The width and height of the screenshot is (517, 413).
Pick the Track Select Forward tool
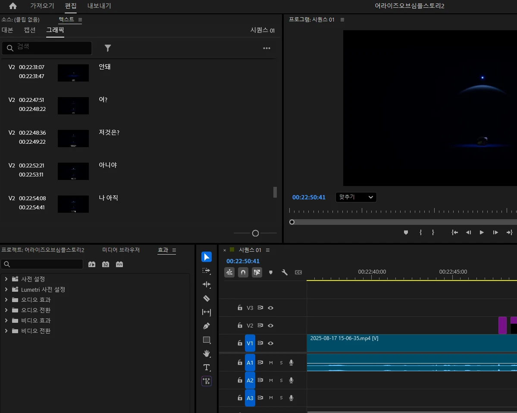207,271
